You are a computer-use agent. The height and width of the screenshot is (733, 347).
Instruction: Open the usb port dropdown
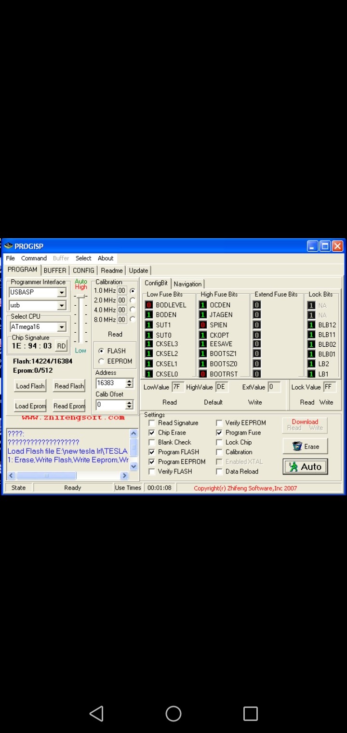[61, 305]
